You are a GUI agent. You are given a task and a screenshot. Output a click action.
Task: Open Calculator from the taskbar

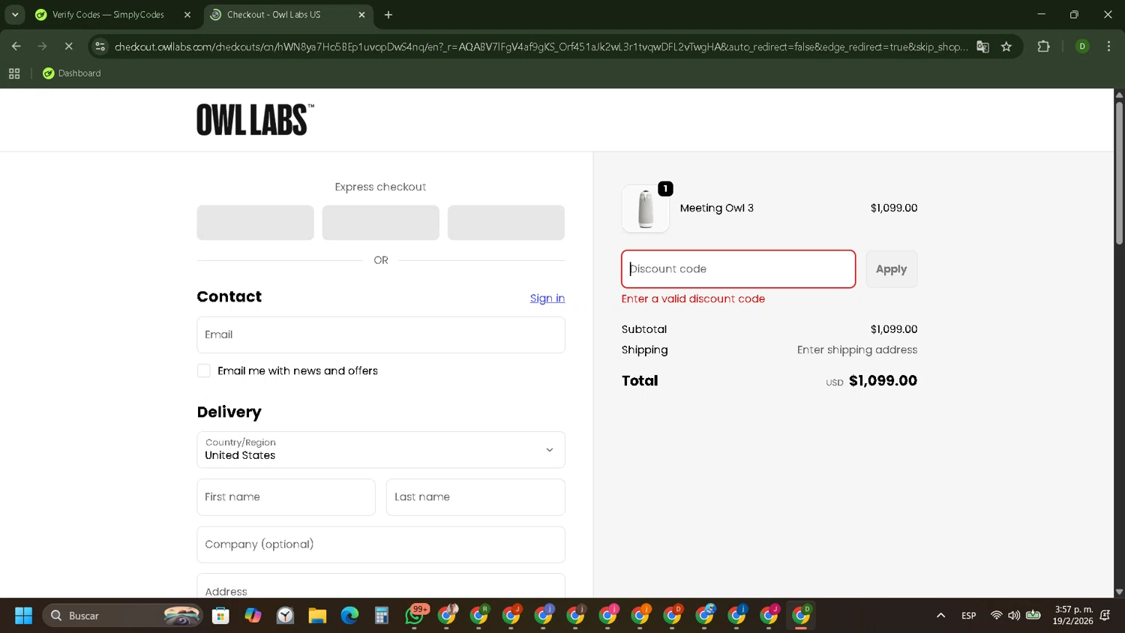382,616
